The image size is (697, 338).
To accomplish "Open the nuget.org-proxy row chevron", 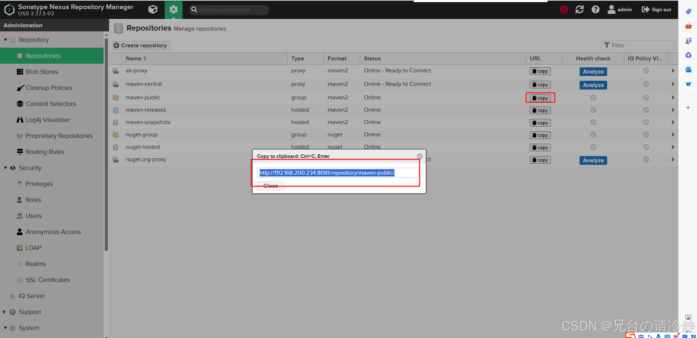I will coord(673,159).
